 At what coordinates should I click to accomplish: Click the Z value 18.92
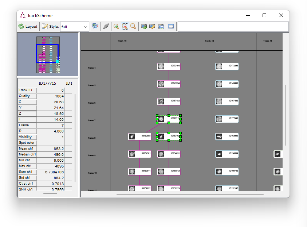(51, 113)
